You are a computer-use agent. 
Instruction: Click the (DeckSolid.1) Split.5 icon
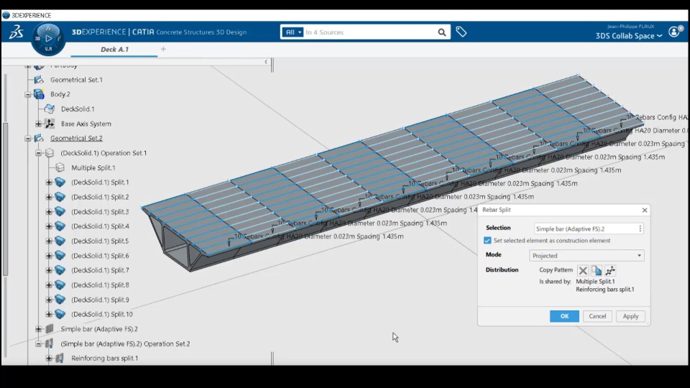[60, 241]
